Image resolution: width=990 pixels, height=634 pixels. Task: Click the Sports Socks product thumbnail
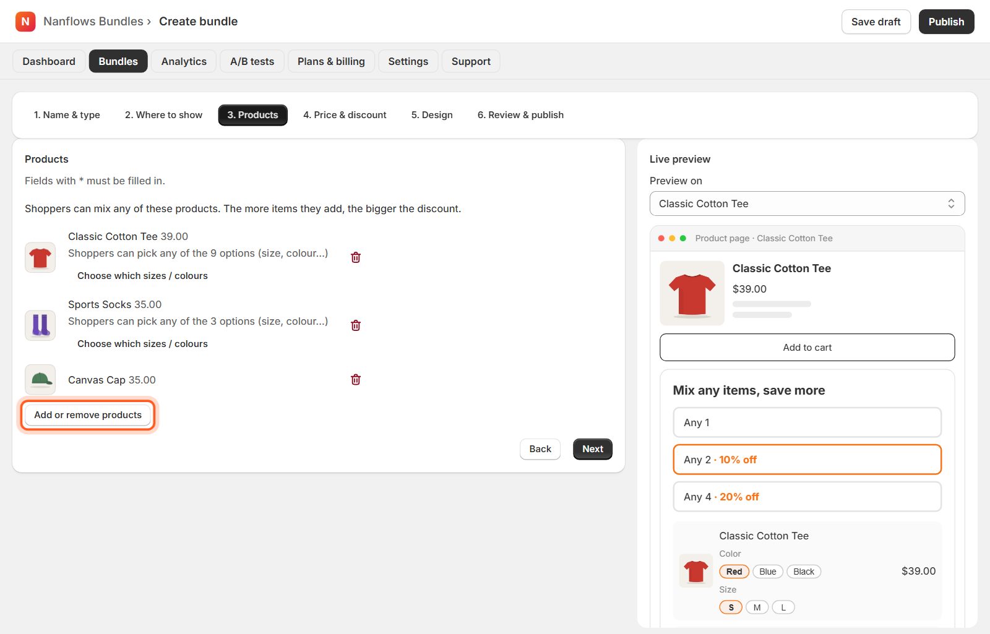point(40,325)
